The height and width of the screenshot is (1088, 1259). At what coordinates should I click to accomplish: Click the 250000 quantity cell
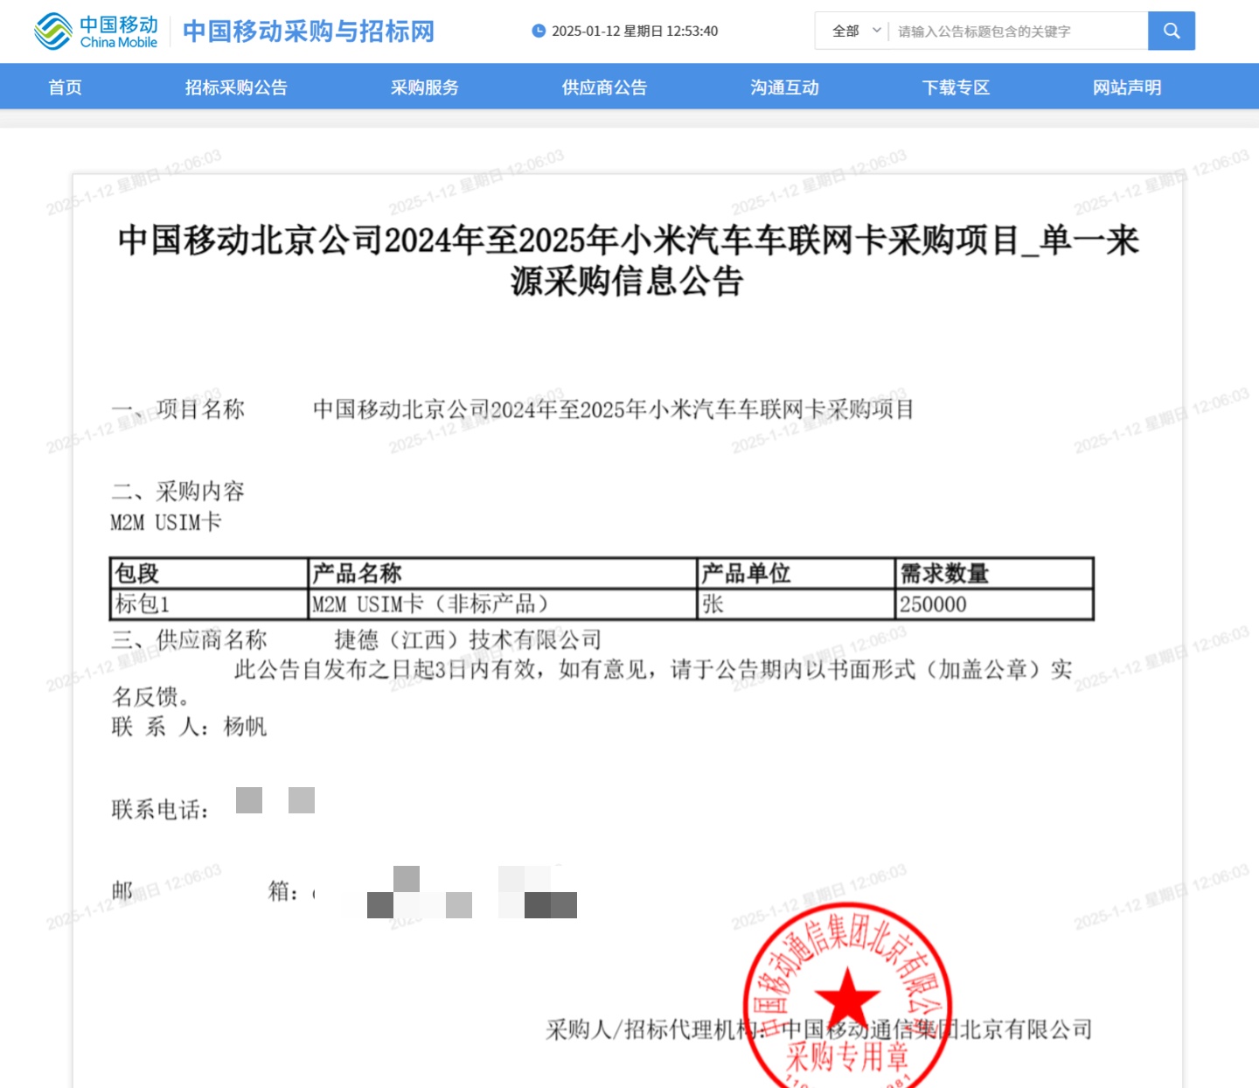(x=994, y=604)
